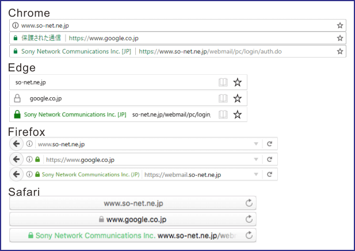Click 保護された通信 label in Chrome

point(41,38)
